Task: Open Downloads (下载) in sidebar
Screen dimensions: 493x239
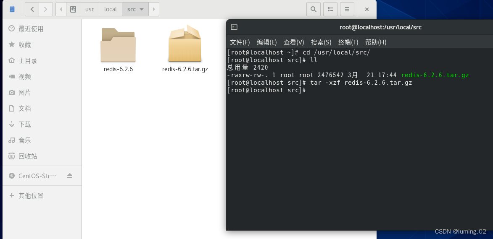Action: pos(42,124)
